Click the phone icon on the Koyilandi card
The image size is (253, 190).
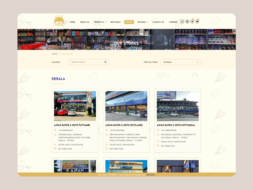(x=106, y=130)
